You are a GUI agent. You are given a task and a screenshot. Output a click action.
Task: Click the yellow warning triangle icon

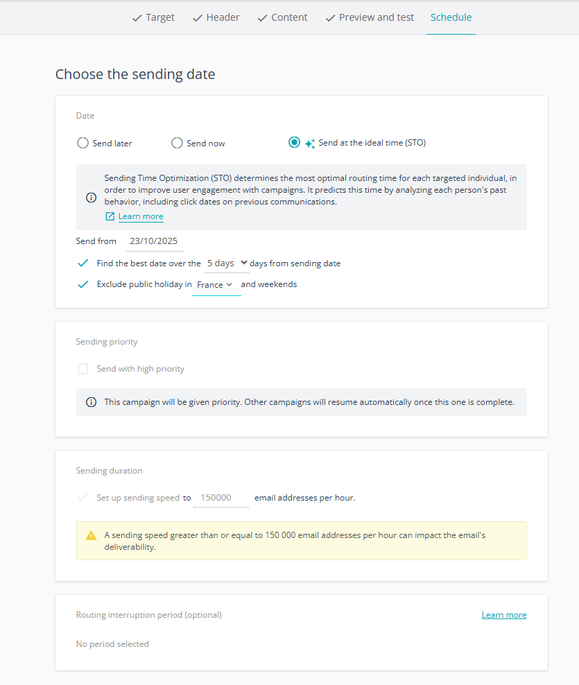tap(91, 535)
